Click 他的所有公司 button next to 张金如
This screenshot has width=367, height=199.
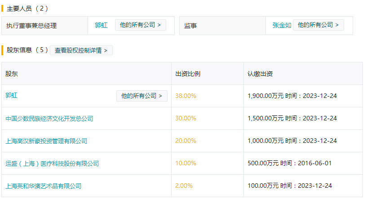coord(318,25)
